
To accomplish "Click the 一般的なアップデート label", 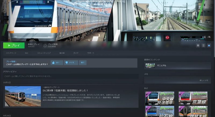I will tap(51, 87).
